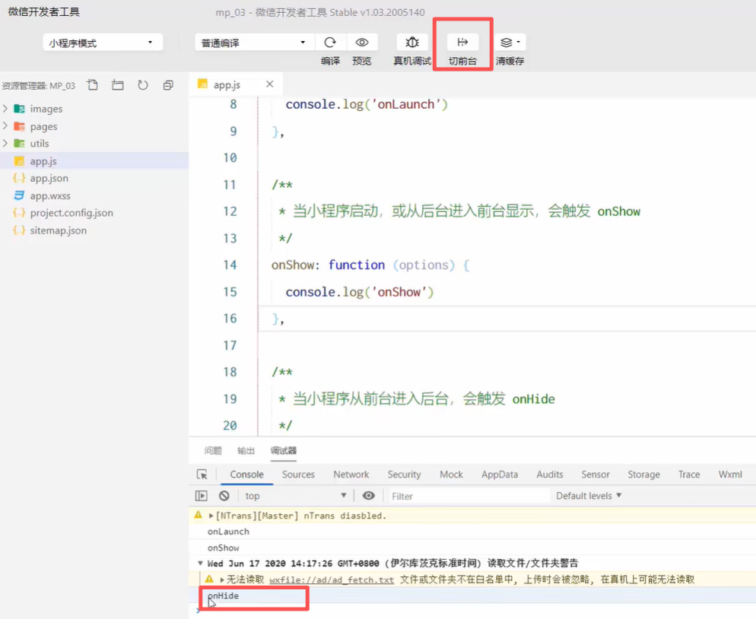Select the AppData tab
756x619 pixels.
pos(500,475)
